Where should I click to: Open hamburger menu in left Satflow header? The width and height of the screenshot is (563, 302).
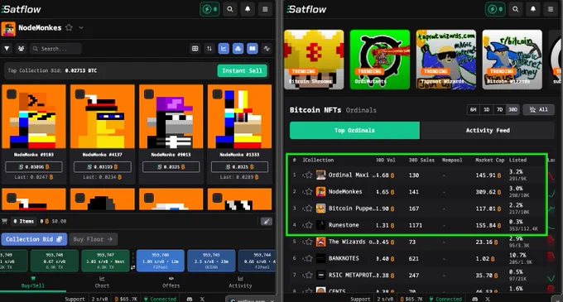pos(265,9)
